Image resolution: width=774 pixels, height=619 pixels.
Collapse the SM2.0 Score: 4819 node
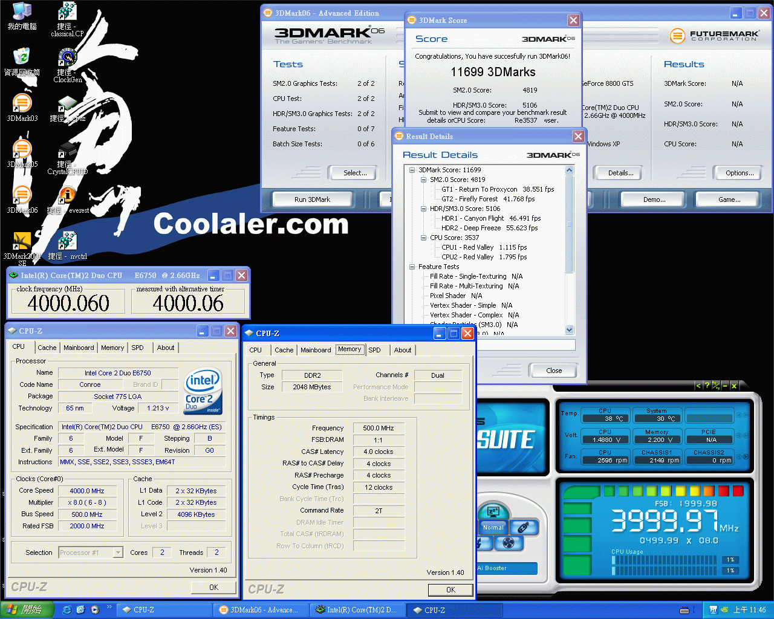(423, 180)
